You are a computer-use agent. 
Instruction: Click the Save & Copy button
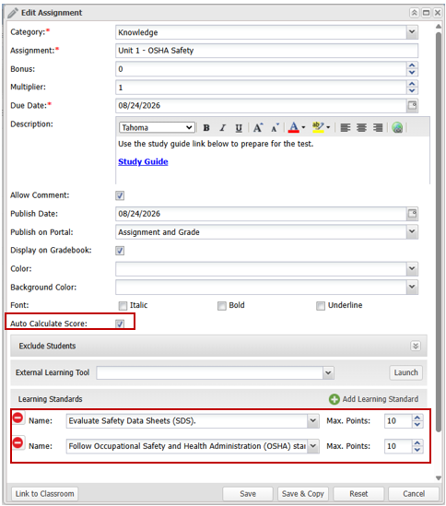[303, 494]
